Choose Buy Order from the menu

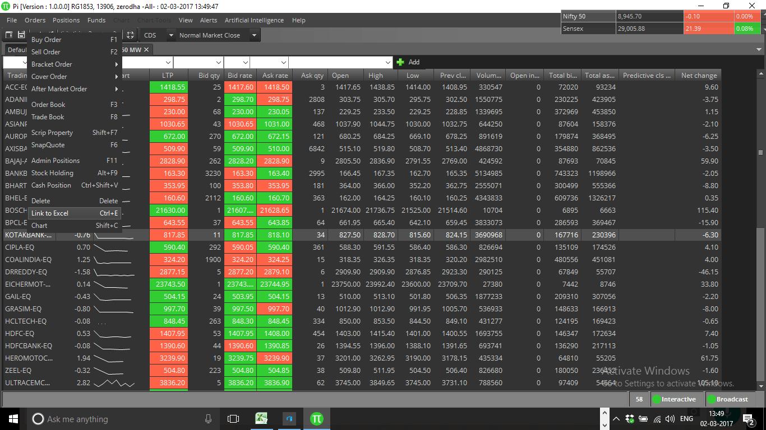[x=75, y=40]
